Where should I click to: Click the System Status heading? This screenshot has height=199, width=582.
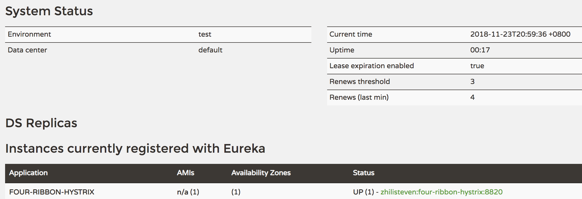[49, 11]
